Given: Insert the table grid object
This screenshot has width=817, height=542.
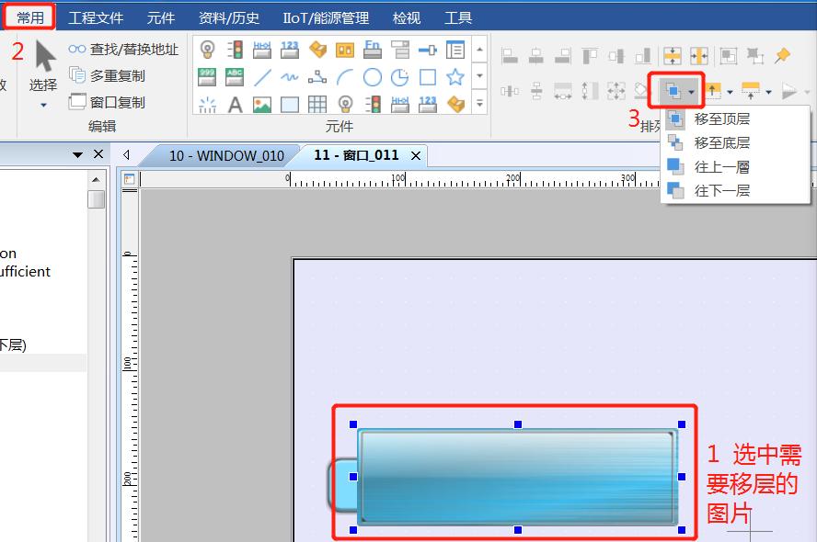Looking at the screenshot, I should pos(316,105).
